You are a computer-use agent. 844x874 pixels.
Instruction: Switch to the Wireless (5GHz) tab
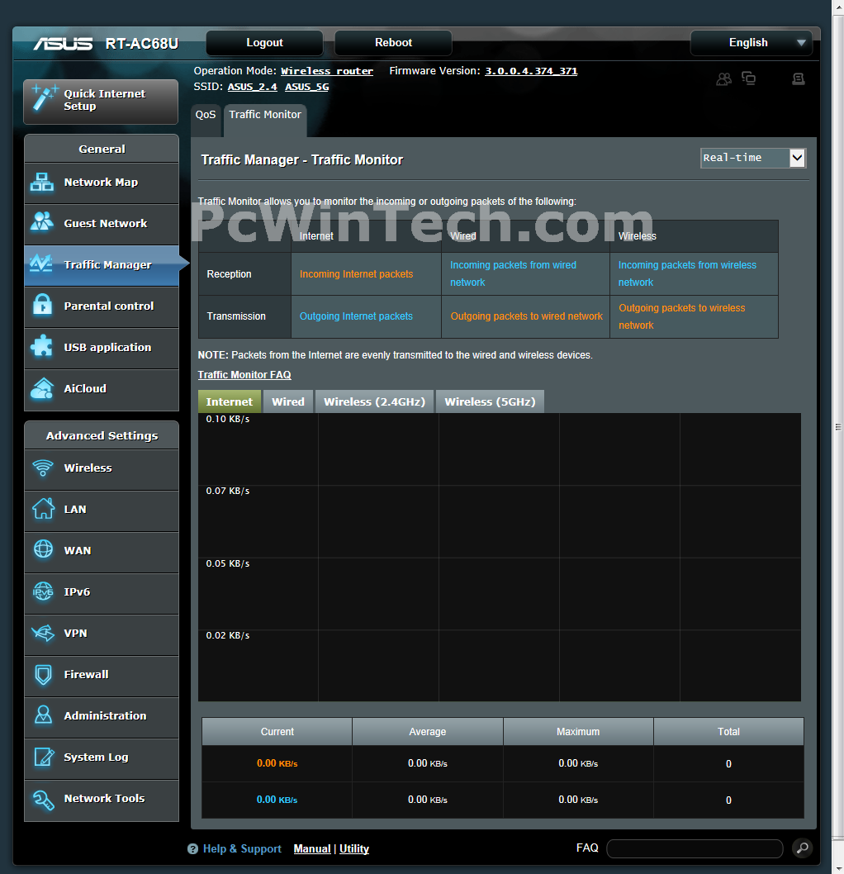pos(490,401)
